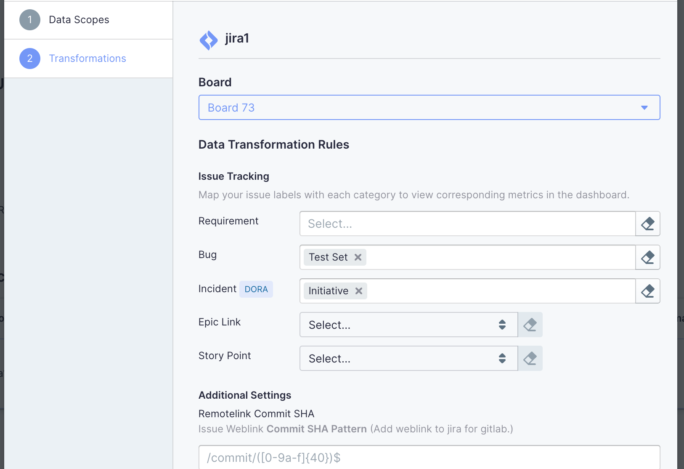Go to the Data Scopes step
The height and width of the screenshot is (469, 684).
[x=88, y=20]
